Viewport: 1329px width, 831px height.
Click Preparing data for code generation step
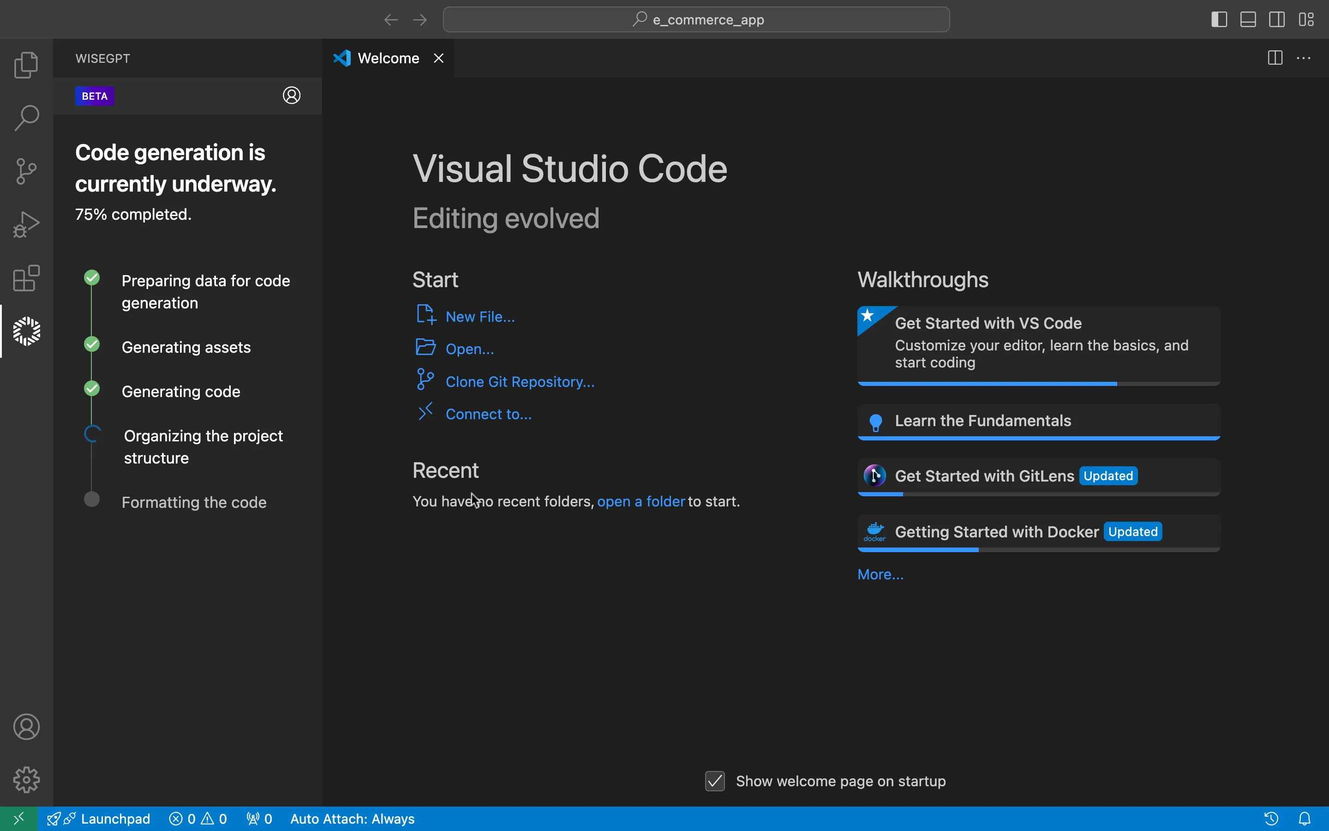click(x=206, y=292)
